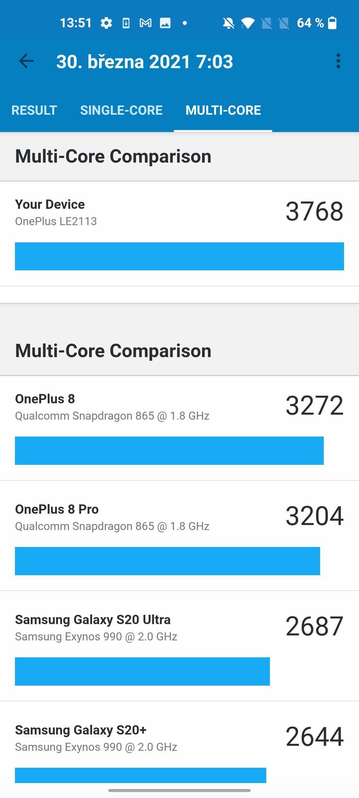The height and width of the screenshot is (798, 359).
Task: Select the MULTI-CORE tab
Action: (x=223, y=110)
